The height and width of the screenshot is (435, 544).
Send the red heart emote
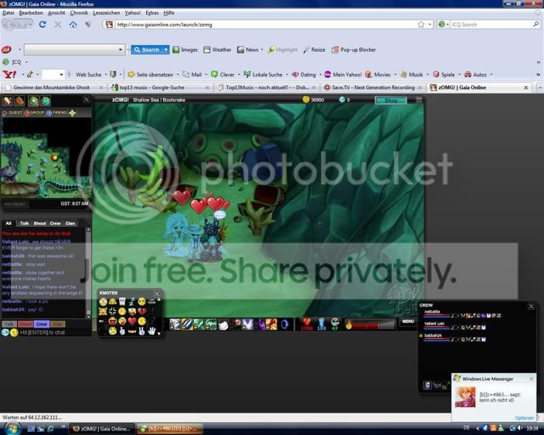point(132,321)
